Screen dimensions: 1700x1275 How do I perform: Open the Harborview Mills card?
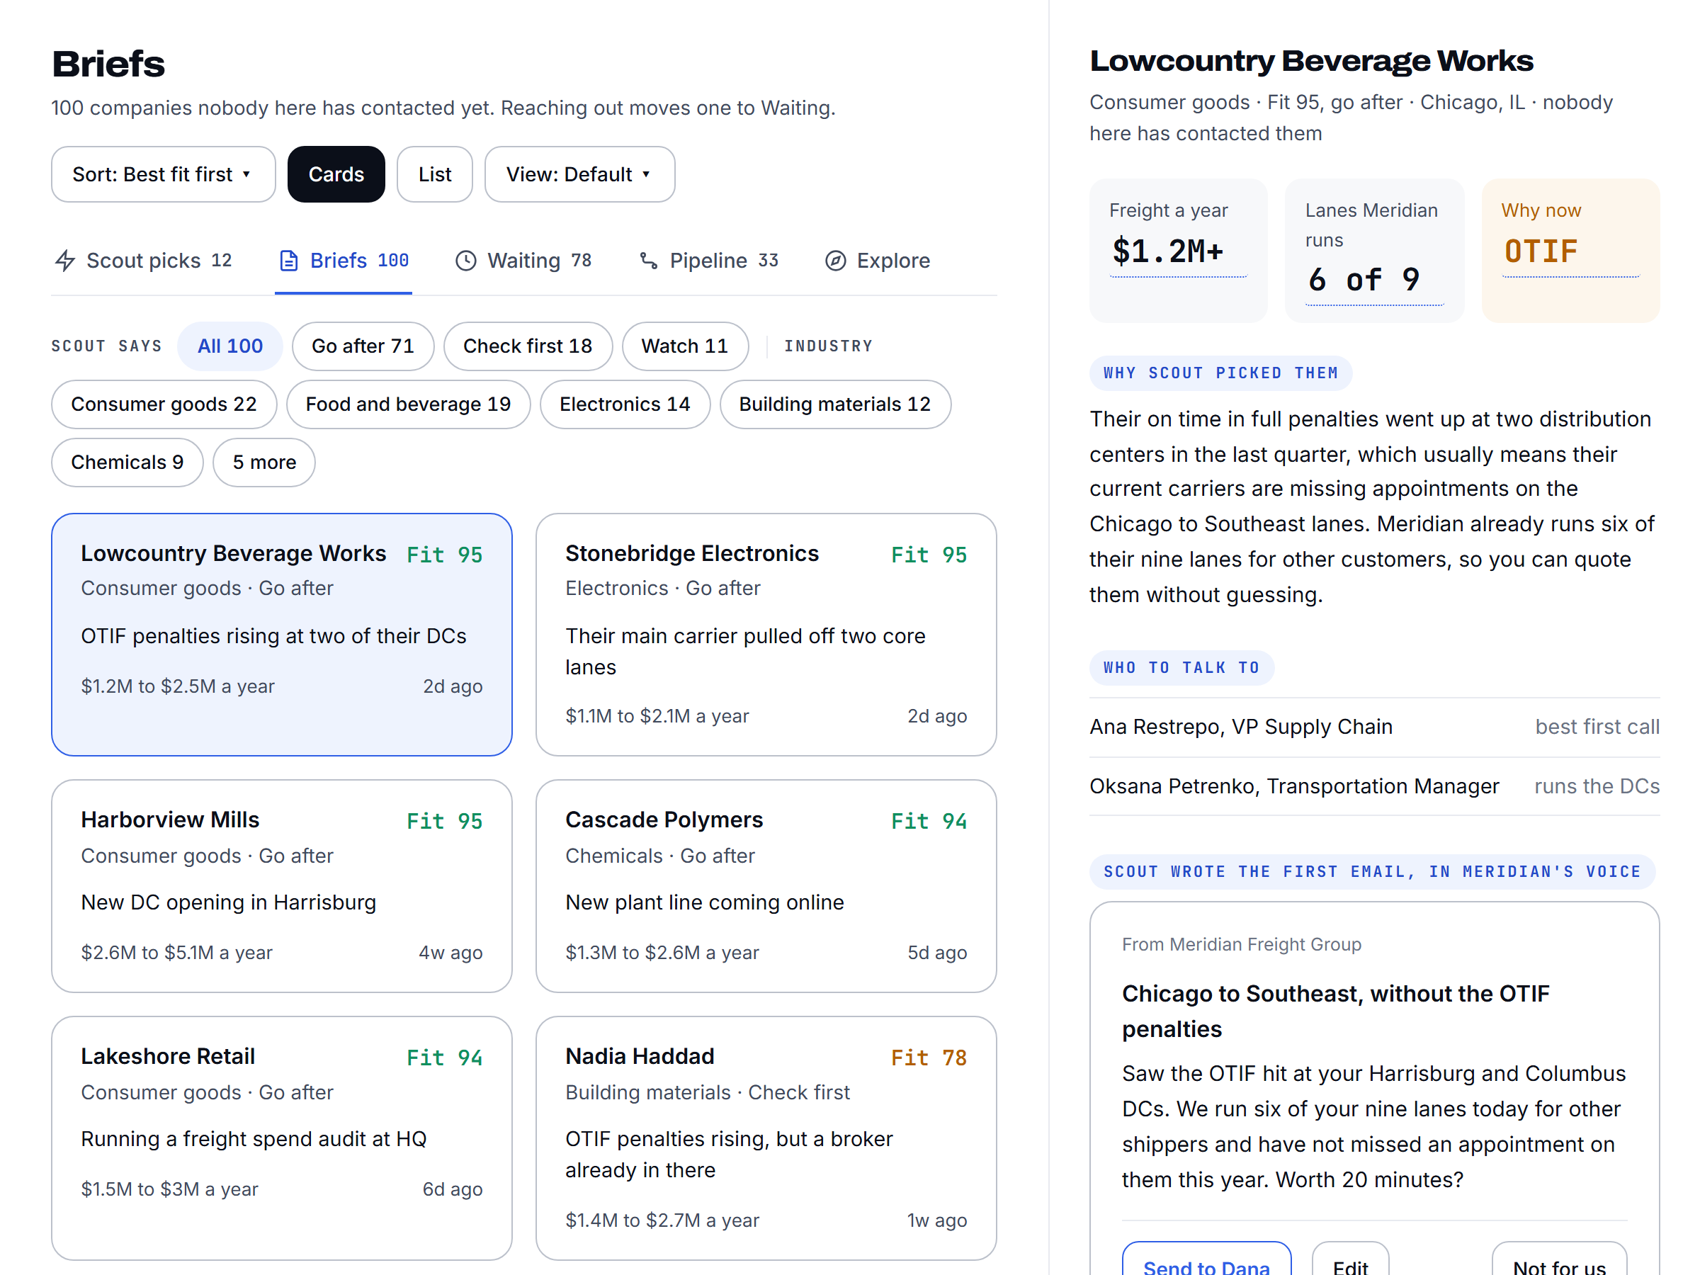click(x=282, y=886)
